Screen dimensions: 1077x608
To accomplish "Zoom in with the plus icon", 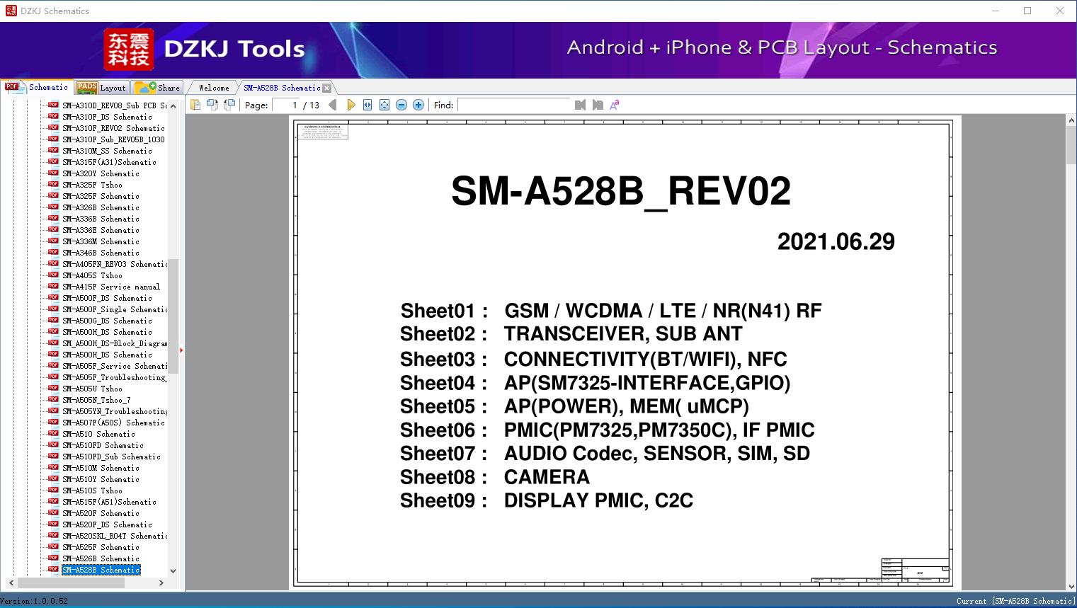I will click(418, 105).
